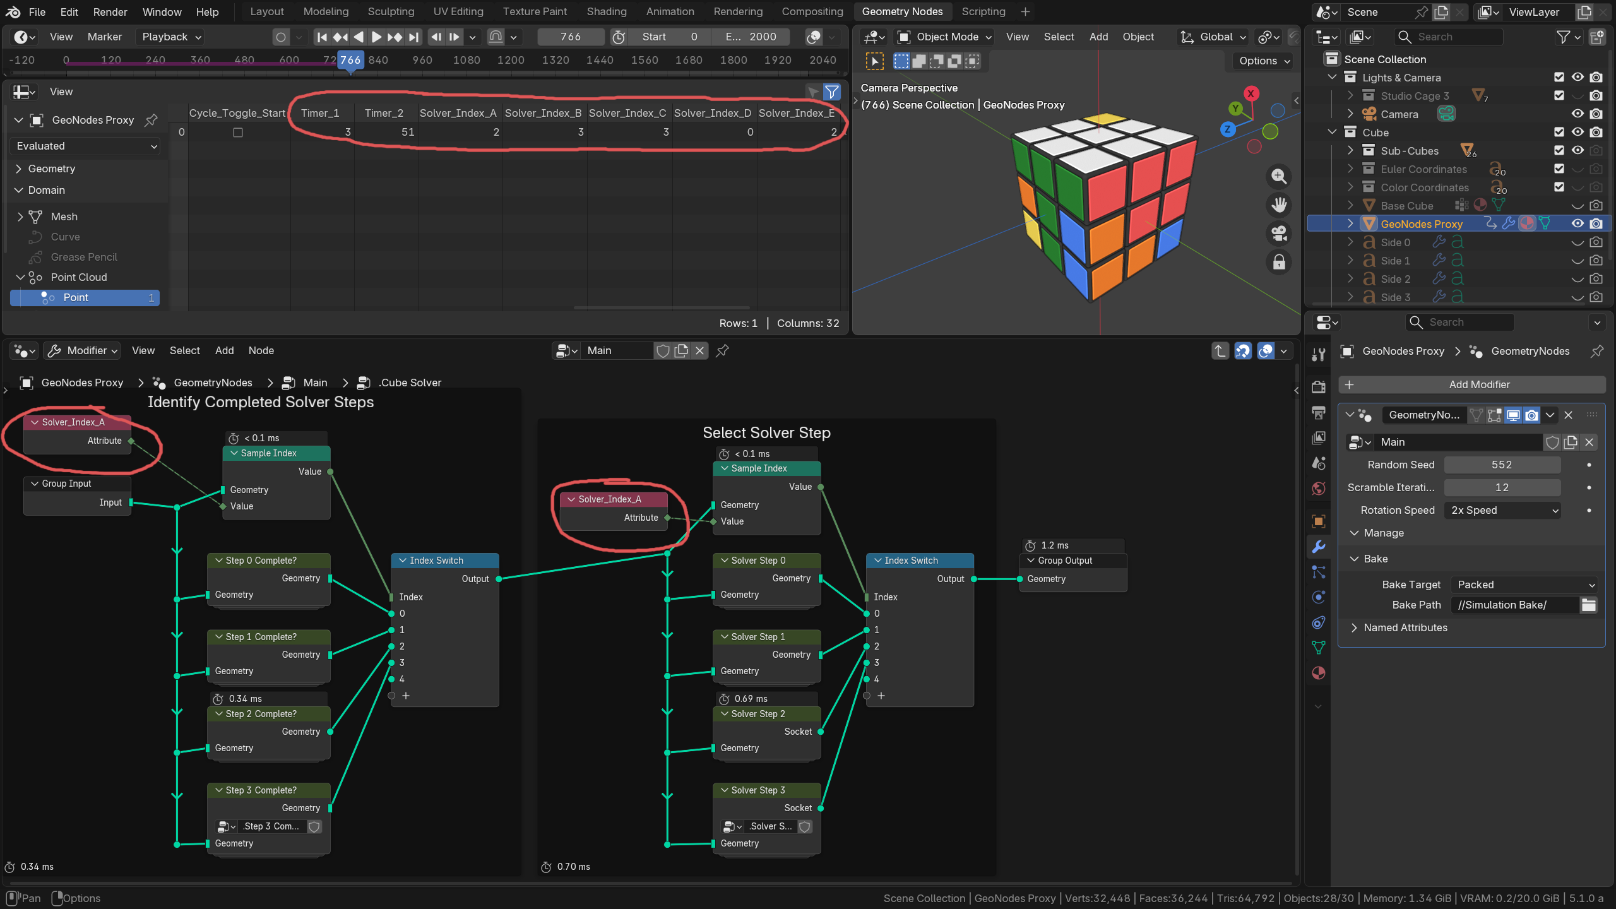This screenshot has height=909, width=1616.
Task: Browse bake path folder icon
Action: (x=1589, y=605)
